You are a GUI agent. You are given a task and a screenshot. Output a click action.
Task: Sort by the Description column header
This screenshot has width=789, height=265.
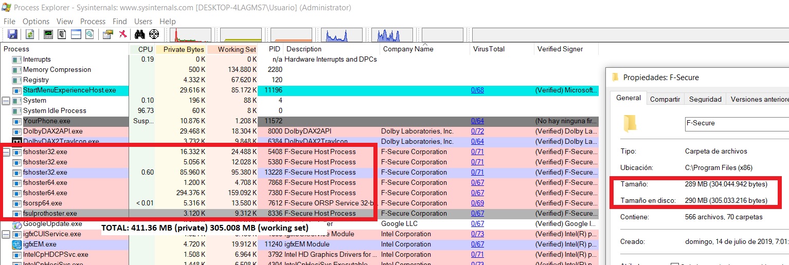pos(331,49)
